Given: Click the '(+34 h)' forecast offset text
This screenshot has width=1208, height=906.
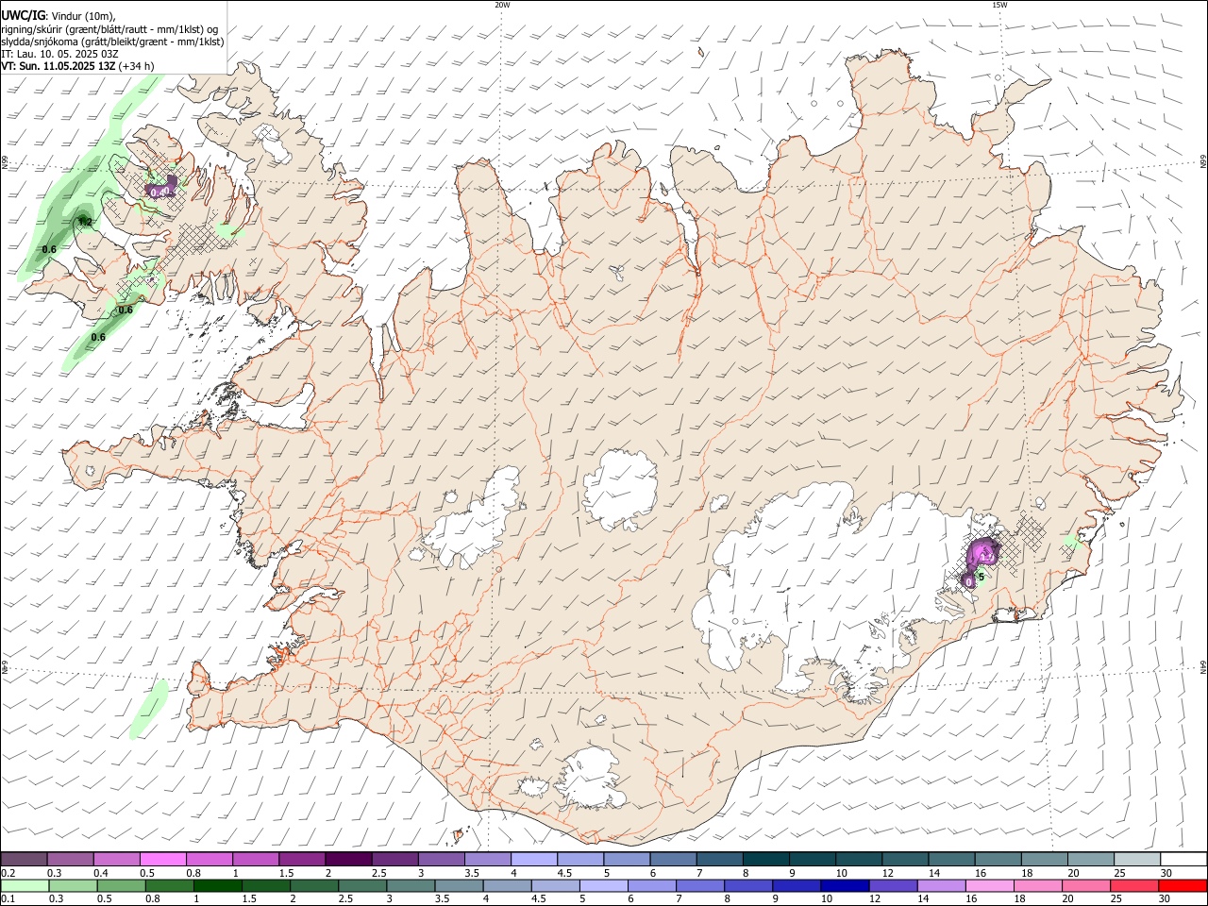Looking at the screenshot, I should [137, 66].
